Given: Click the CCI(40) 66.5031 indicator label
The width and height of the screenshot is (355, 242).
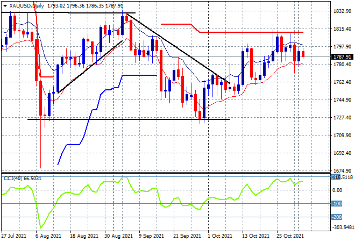Looking at the screenshot, I should pos(23,179).
